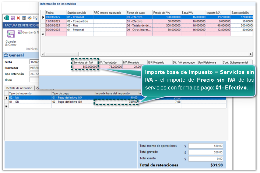Click the Base comisión column header

pyautogui.click(x=242, y=13)
